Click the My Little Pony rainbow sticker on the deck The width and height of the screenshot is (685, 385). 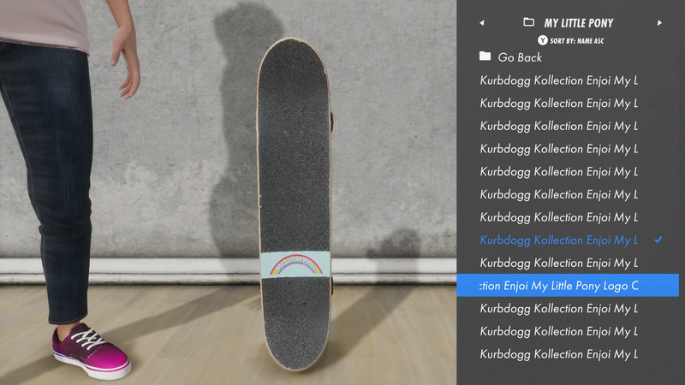point(295,264)
